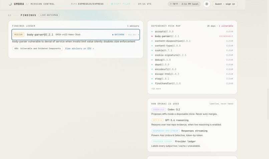Image resolution: width=269 pixels, height=159 pixels.
Task: Click the 78°F weather and local time pill
Action: [x=184, y=4]
